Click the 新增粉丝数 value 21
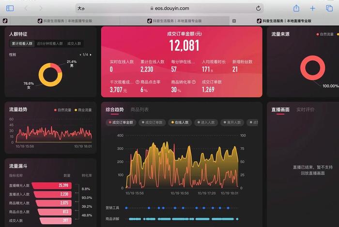This screenshot has height=227, width=339. [235, 70]
